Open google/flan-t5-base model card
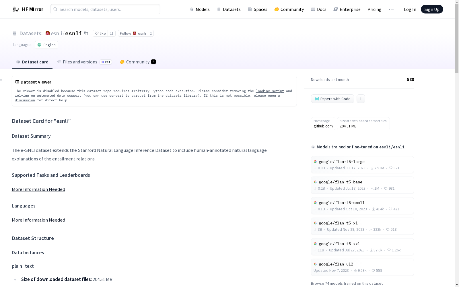 pos(362,185)
